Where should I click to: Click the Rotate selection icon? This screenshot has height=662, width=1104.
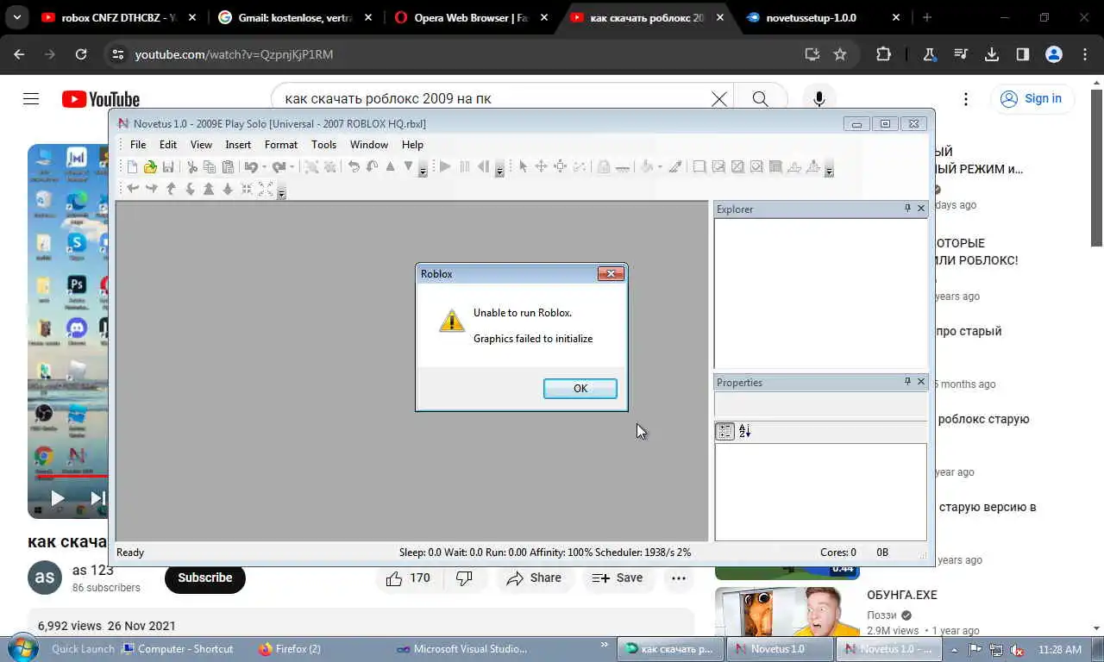[354, 167]
